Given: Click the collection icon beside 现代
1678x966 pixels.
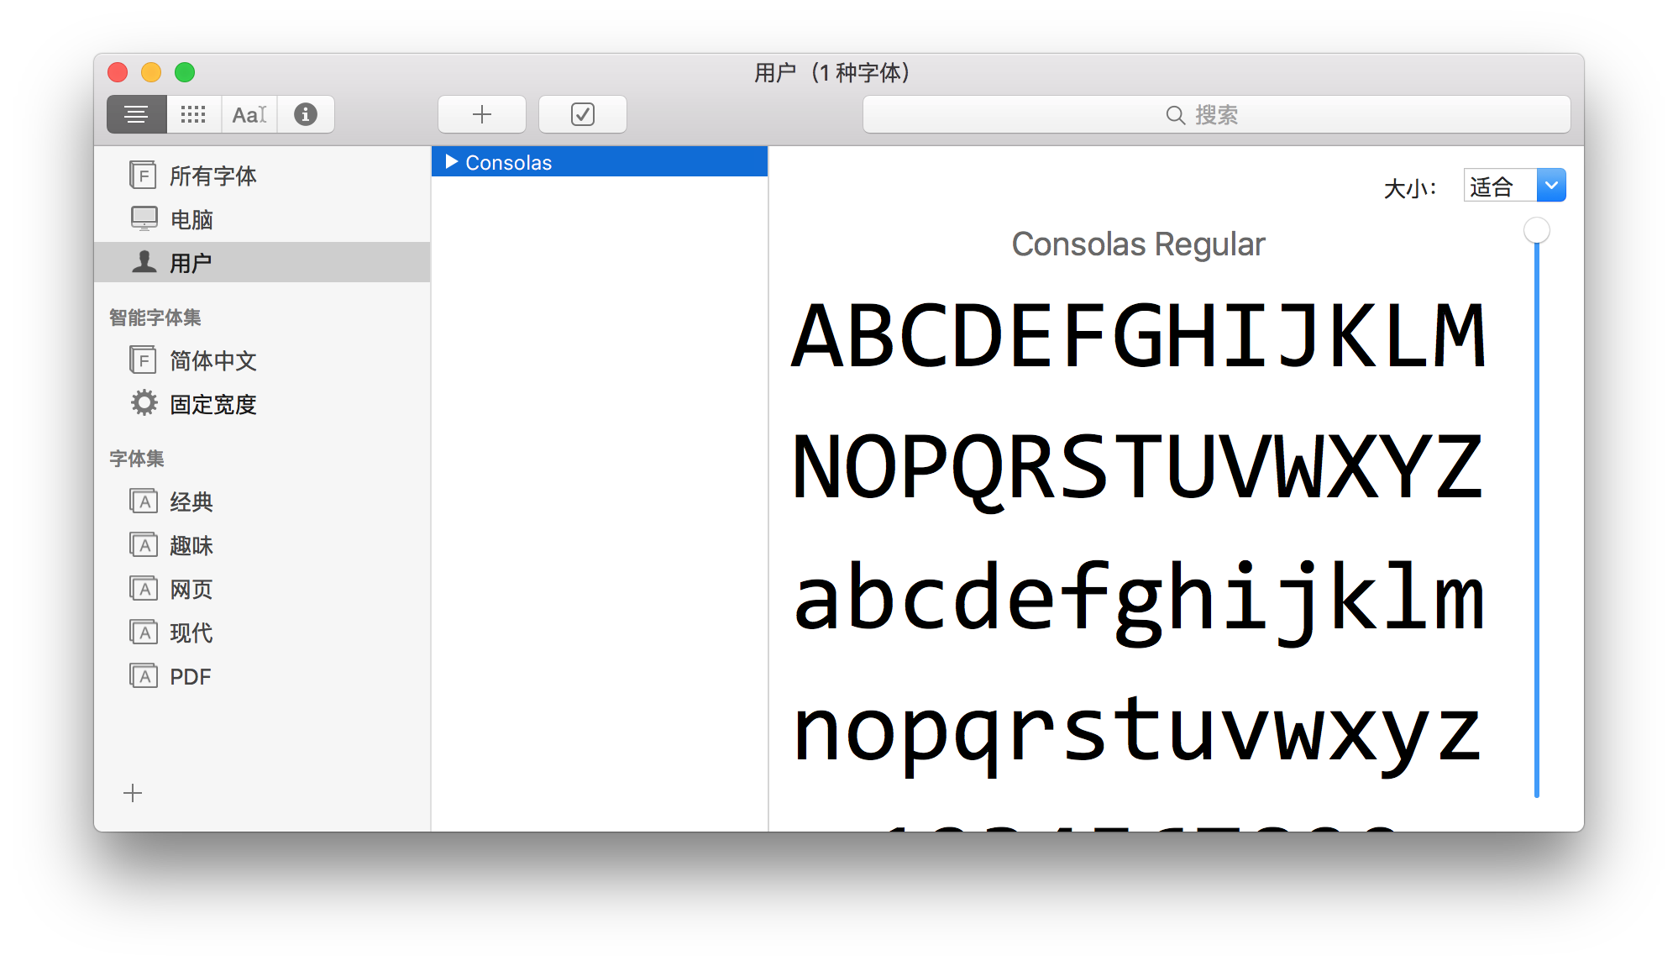Looking at the screenshot, I should (x=144, y=632).
